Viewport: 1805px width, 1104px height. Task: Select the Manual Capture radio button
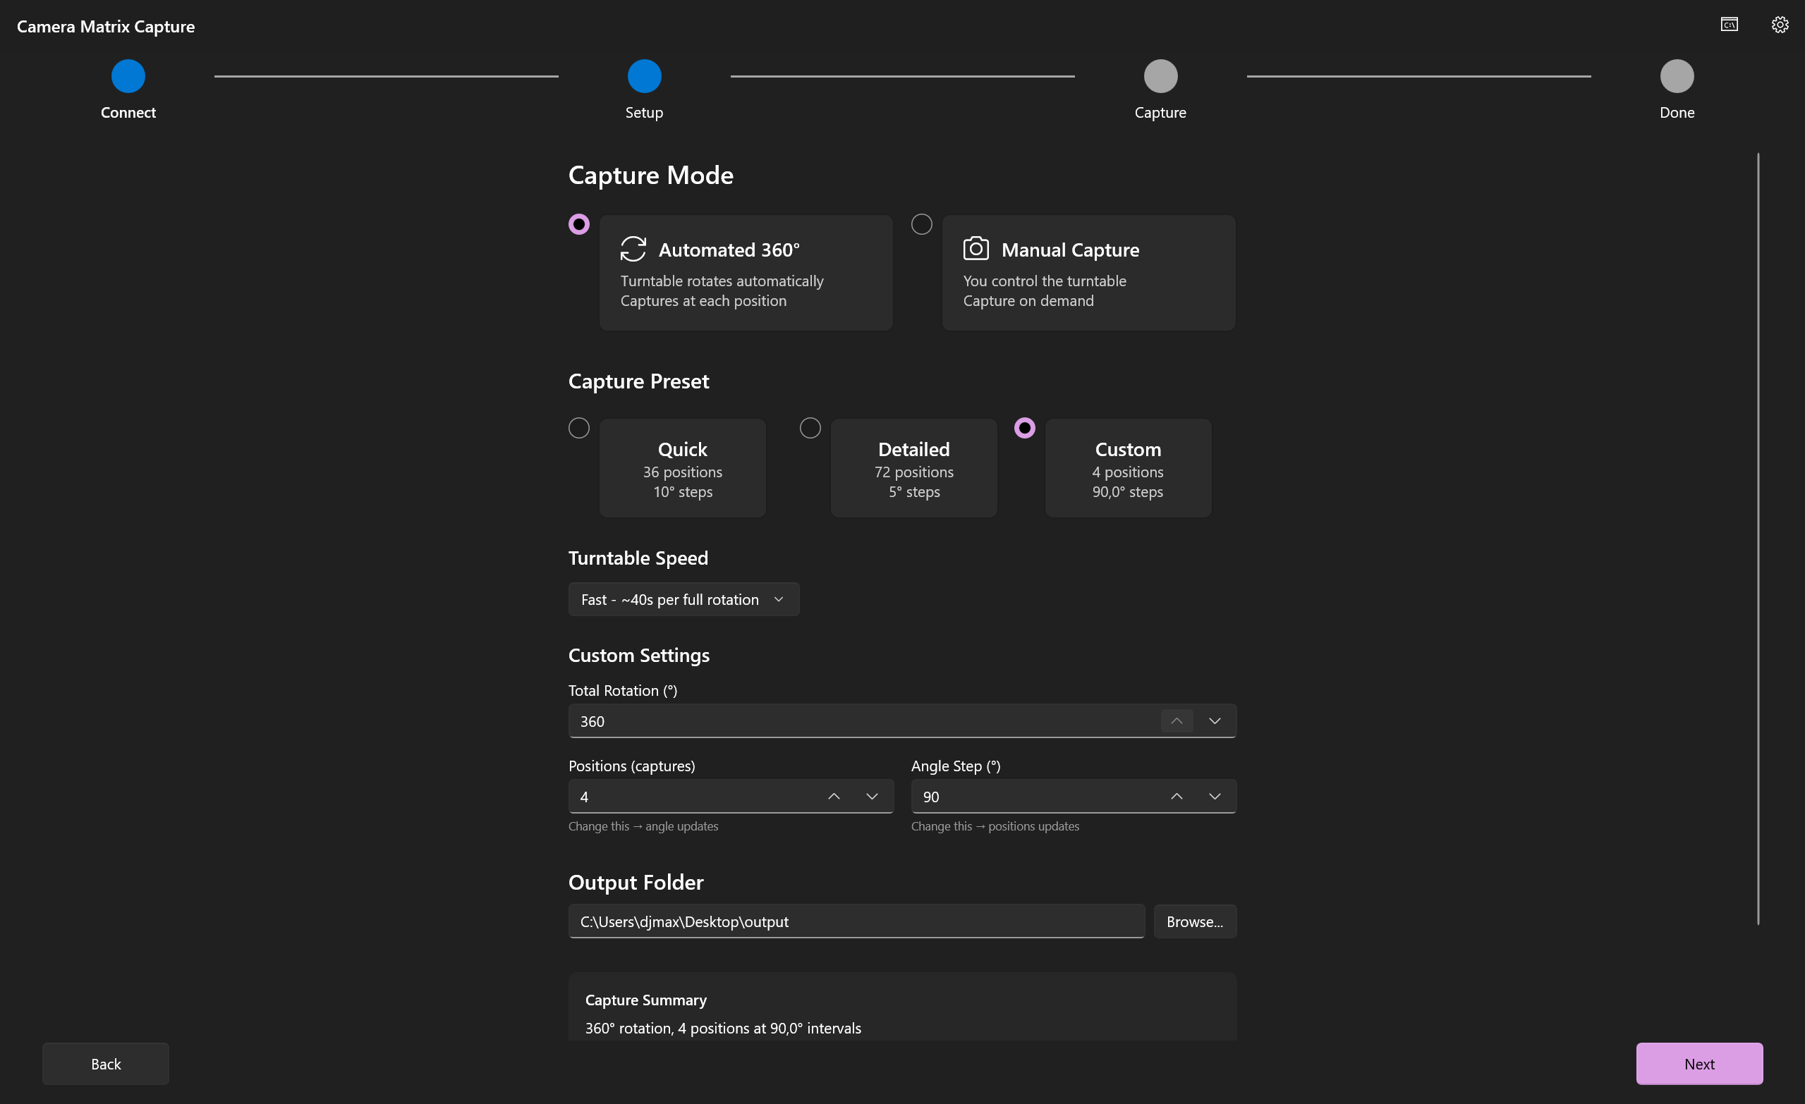[922, 224]
